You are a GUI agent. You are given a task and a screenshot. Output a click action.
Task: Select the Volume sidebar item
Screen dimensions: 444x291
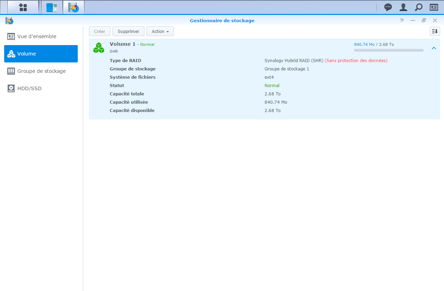tap(41, 54)
